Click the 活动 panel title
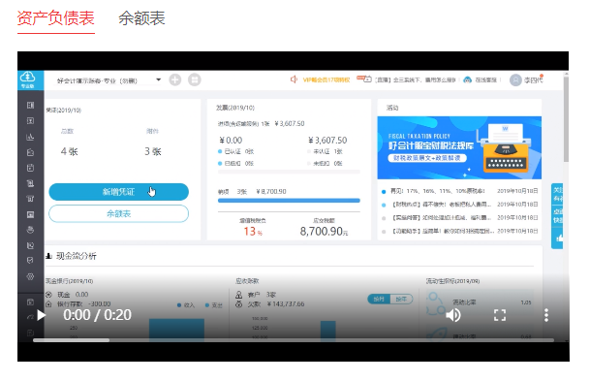The height and width of the screenshot is (381, 590). click(x=392, y=108)
